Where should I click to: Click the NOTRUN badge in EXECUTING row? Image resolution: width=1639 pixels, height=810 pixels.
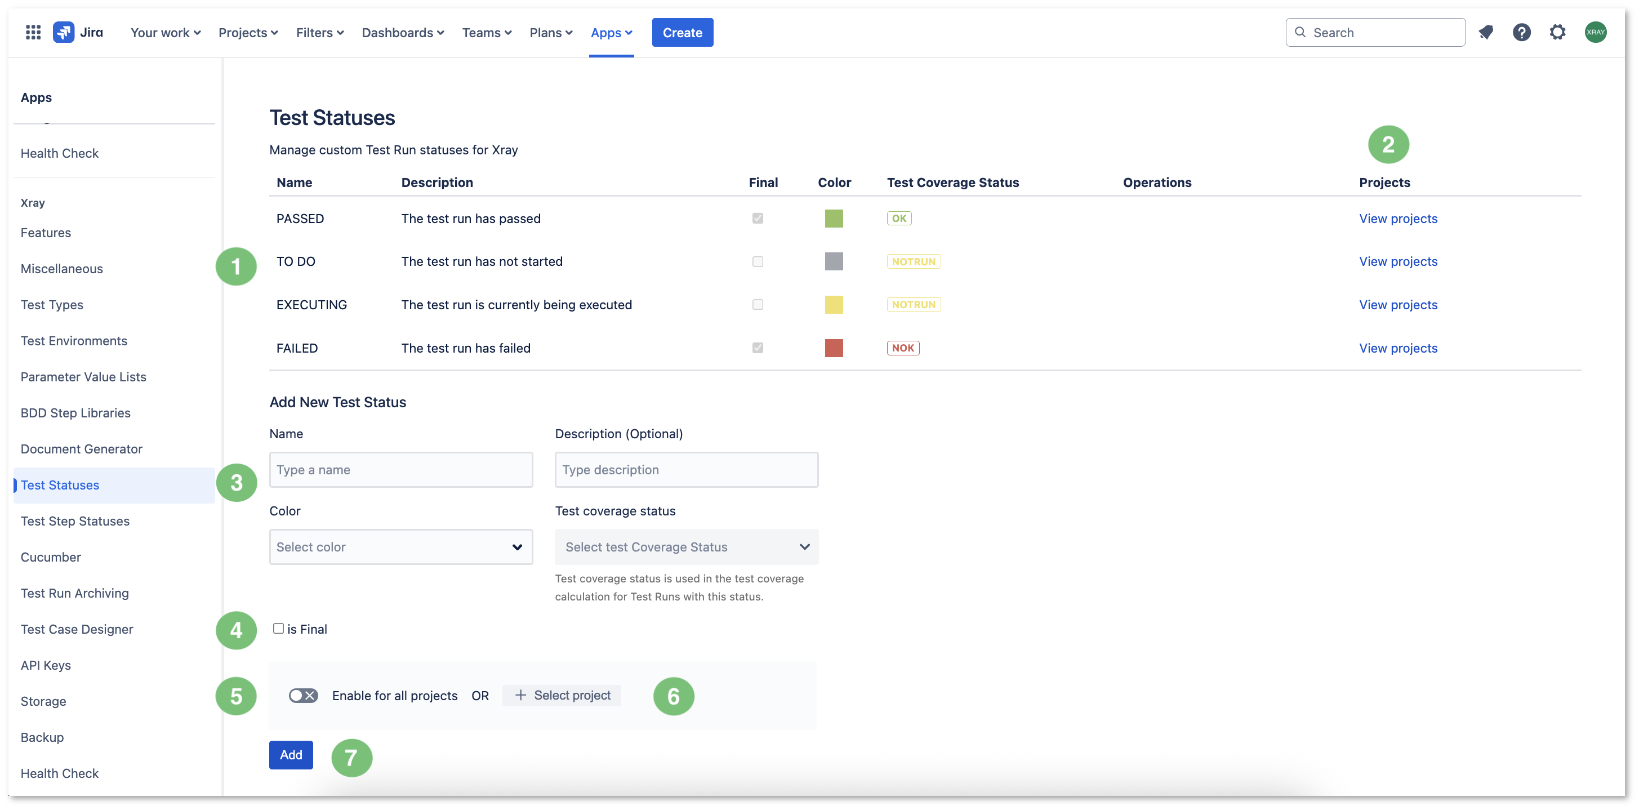914,305
